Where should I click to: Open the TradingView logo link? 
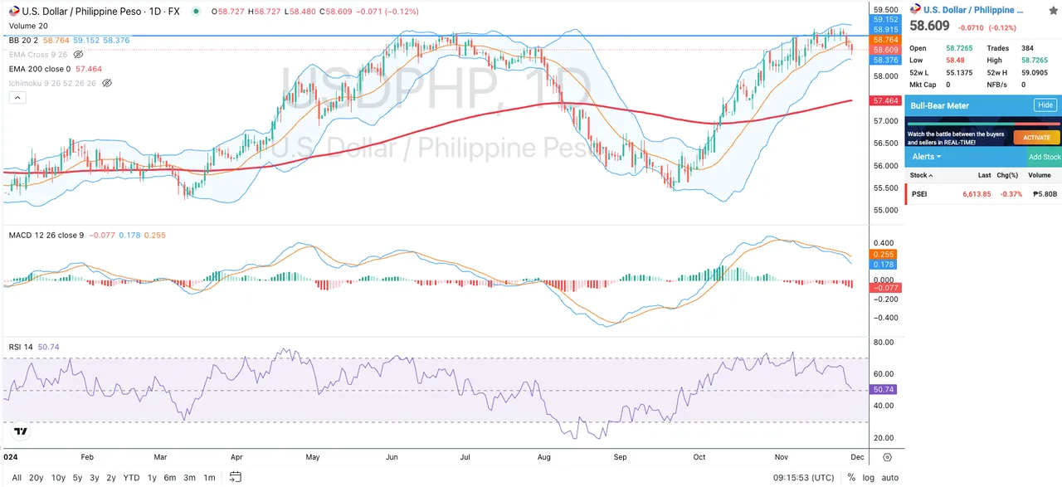pyautogui.click(x=21, y=431)
